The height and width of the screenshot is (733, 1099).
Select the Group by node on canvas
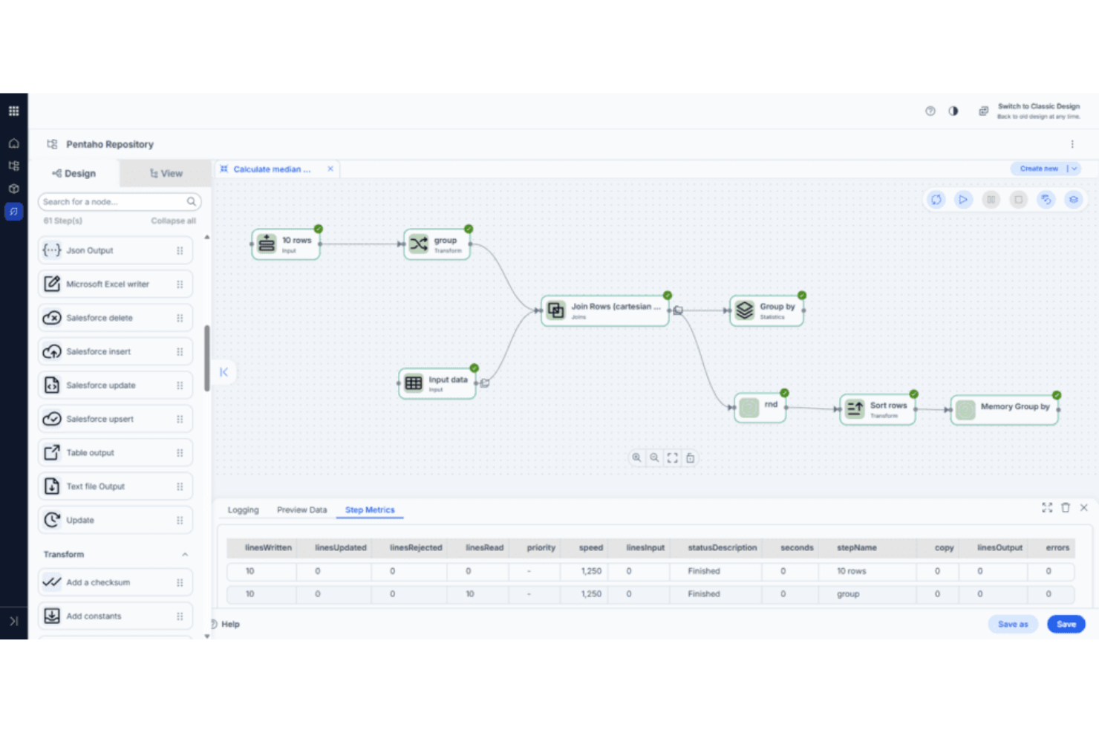pyautogui.click(x=766, y=310)
